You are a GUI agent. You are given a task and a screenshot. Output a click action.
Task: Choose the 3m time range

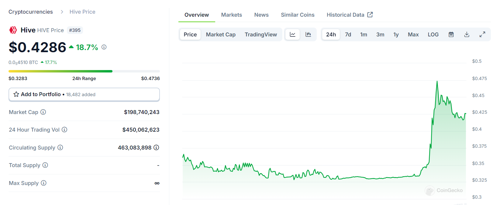(380, 35)
